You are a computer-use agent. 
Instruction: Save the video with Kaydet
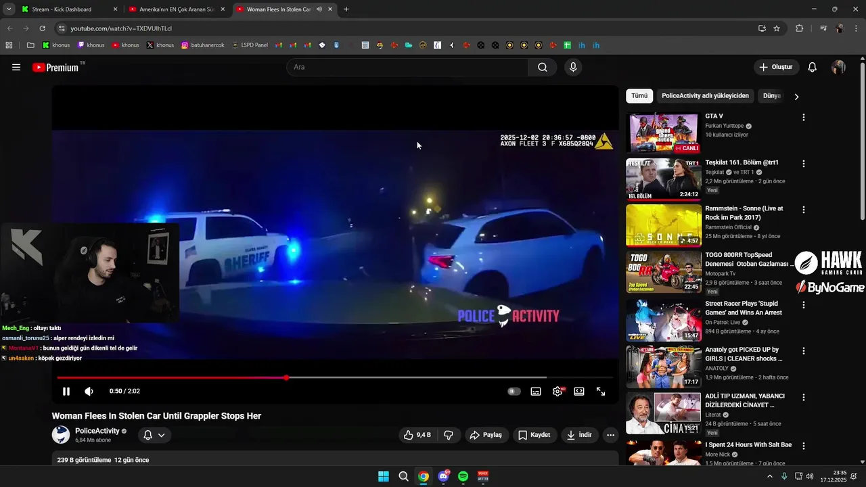[x=534, y=435]
